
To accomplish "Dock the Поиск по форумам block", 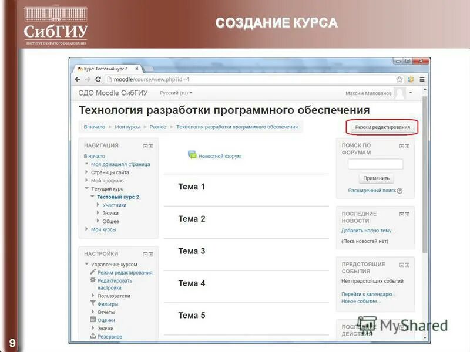I will coord(407,146).
